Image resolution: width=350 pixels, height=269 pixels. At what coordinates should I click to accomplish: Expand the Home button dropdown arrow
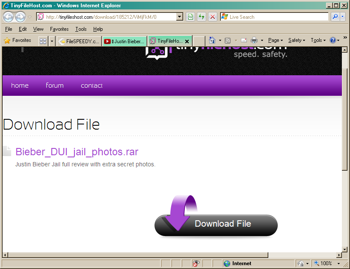[220, 40]
